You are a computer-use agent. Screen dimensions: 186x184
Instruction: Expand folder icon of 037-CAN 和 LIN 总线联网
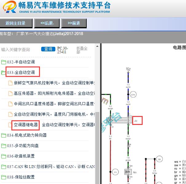pos(4,167)
